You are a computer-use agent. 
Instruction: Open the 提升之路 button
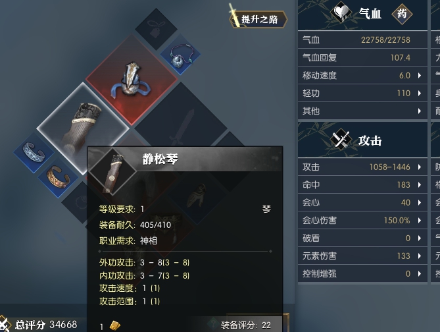coord(258,19)
